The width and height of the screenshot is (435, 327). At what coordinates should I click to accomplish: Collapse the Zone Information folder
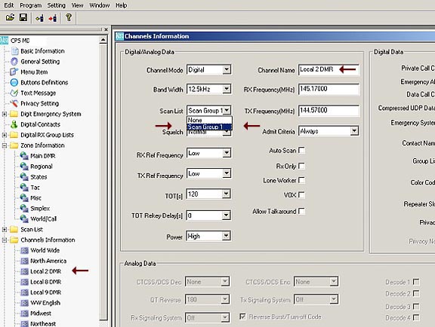coord(5,145)
